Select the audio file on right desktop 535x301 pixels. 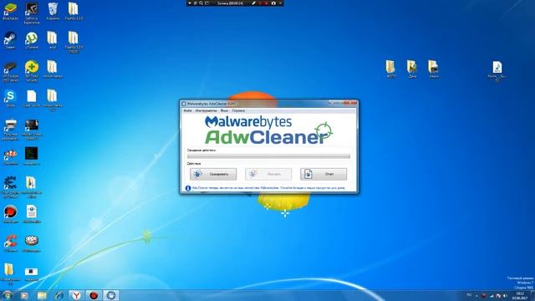(x=497, y=71)
